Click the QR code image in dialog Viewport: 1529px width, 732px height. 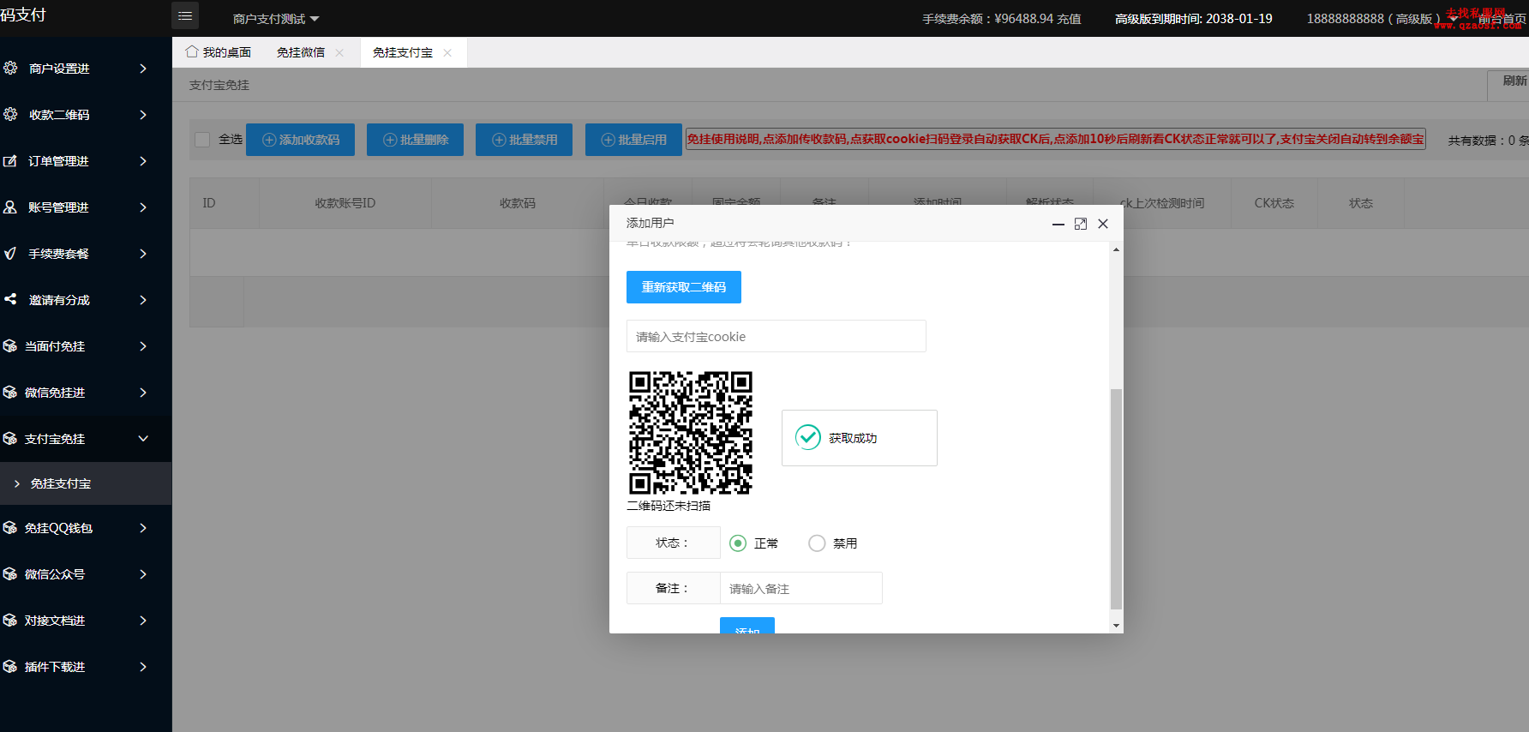pos(691,432)
